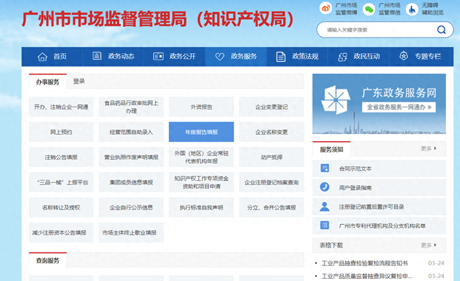
Task: Open the 政策法规 navigation menu
Action: tap(297, 56)
